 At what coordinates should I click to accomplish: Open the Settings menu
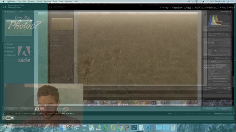pos(47,1)
